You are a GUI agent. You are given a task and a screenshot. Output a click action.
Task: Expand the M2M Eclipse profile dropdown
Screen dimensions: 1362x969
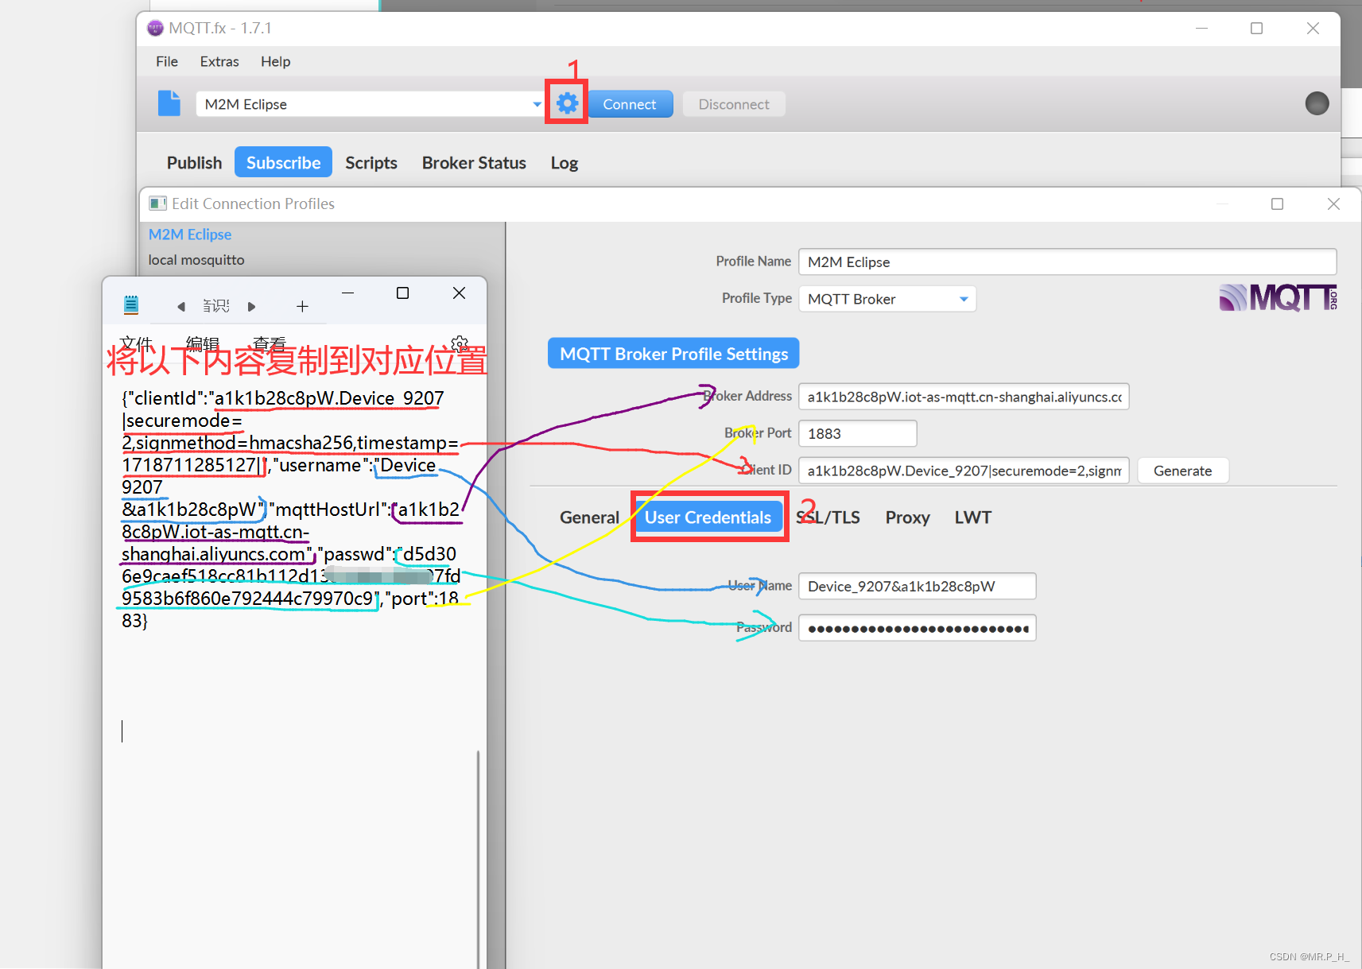click(537, 104)
